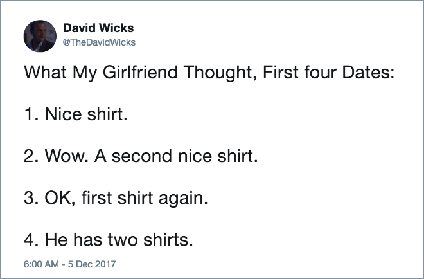424x279 pixels.
Task: Click the word "Wicks" in the display name
Action: (116, 28)
